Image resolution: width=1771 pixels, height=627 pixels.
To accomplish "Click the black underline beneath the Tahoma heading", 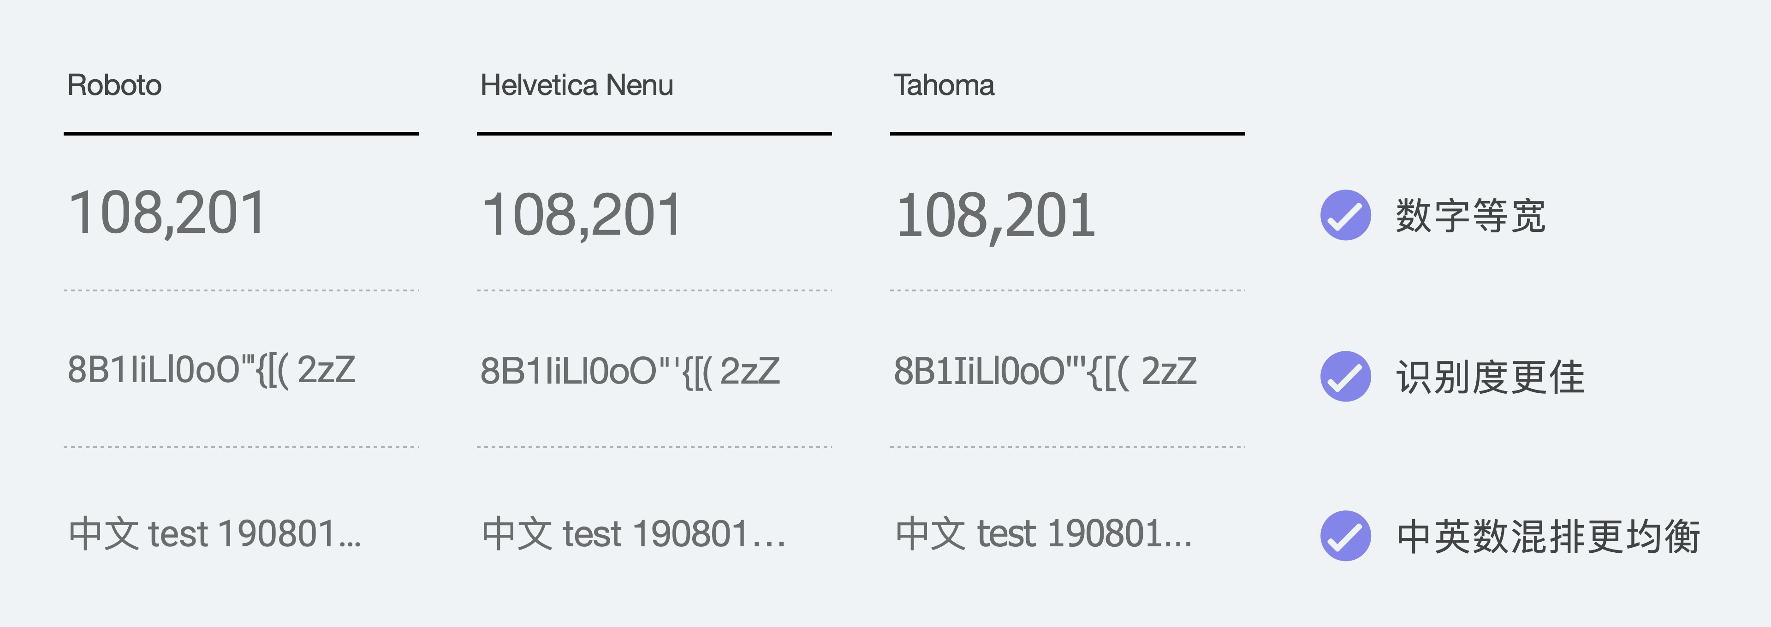I will pos(1067,133).
